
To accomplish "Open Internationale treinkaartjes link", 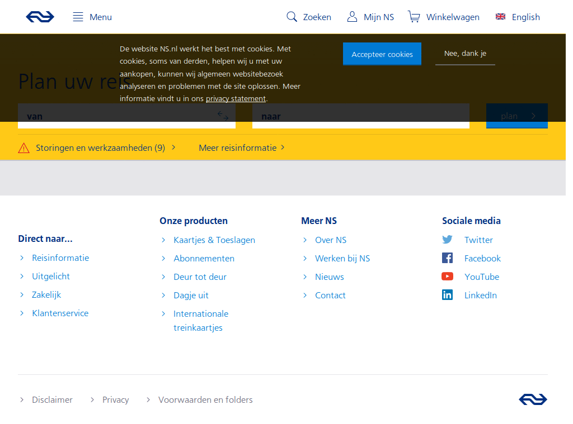I will click(201, 321).
